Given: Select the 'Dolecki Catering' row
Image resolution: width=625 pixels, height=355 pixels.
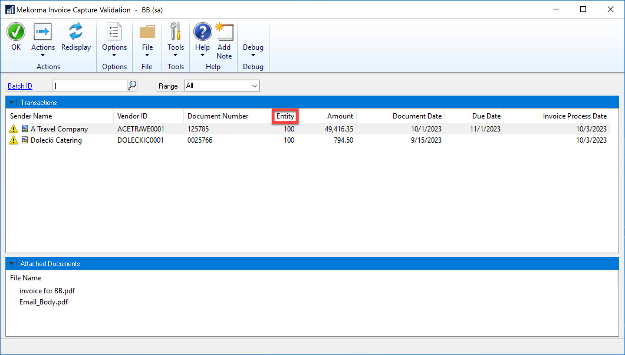Looking at the screenshot, I should point(308,140).
